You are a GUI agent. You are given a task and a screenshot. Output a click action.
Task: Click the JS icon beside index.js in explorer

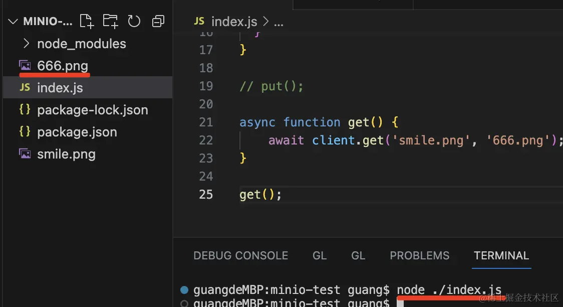point(25,87)
